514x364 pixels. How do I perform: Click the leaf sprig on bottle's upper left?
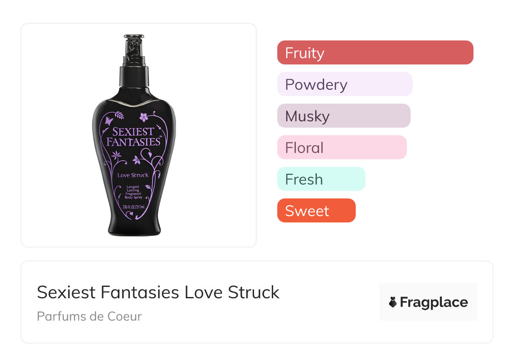coord(120,115)
